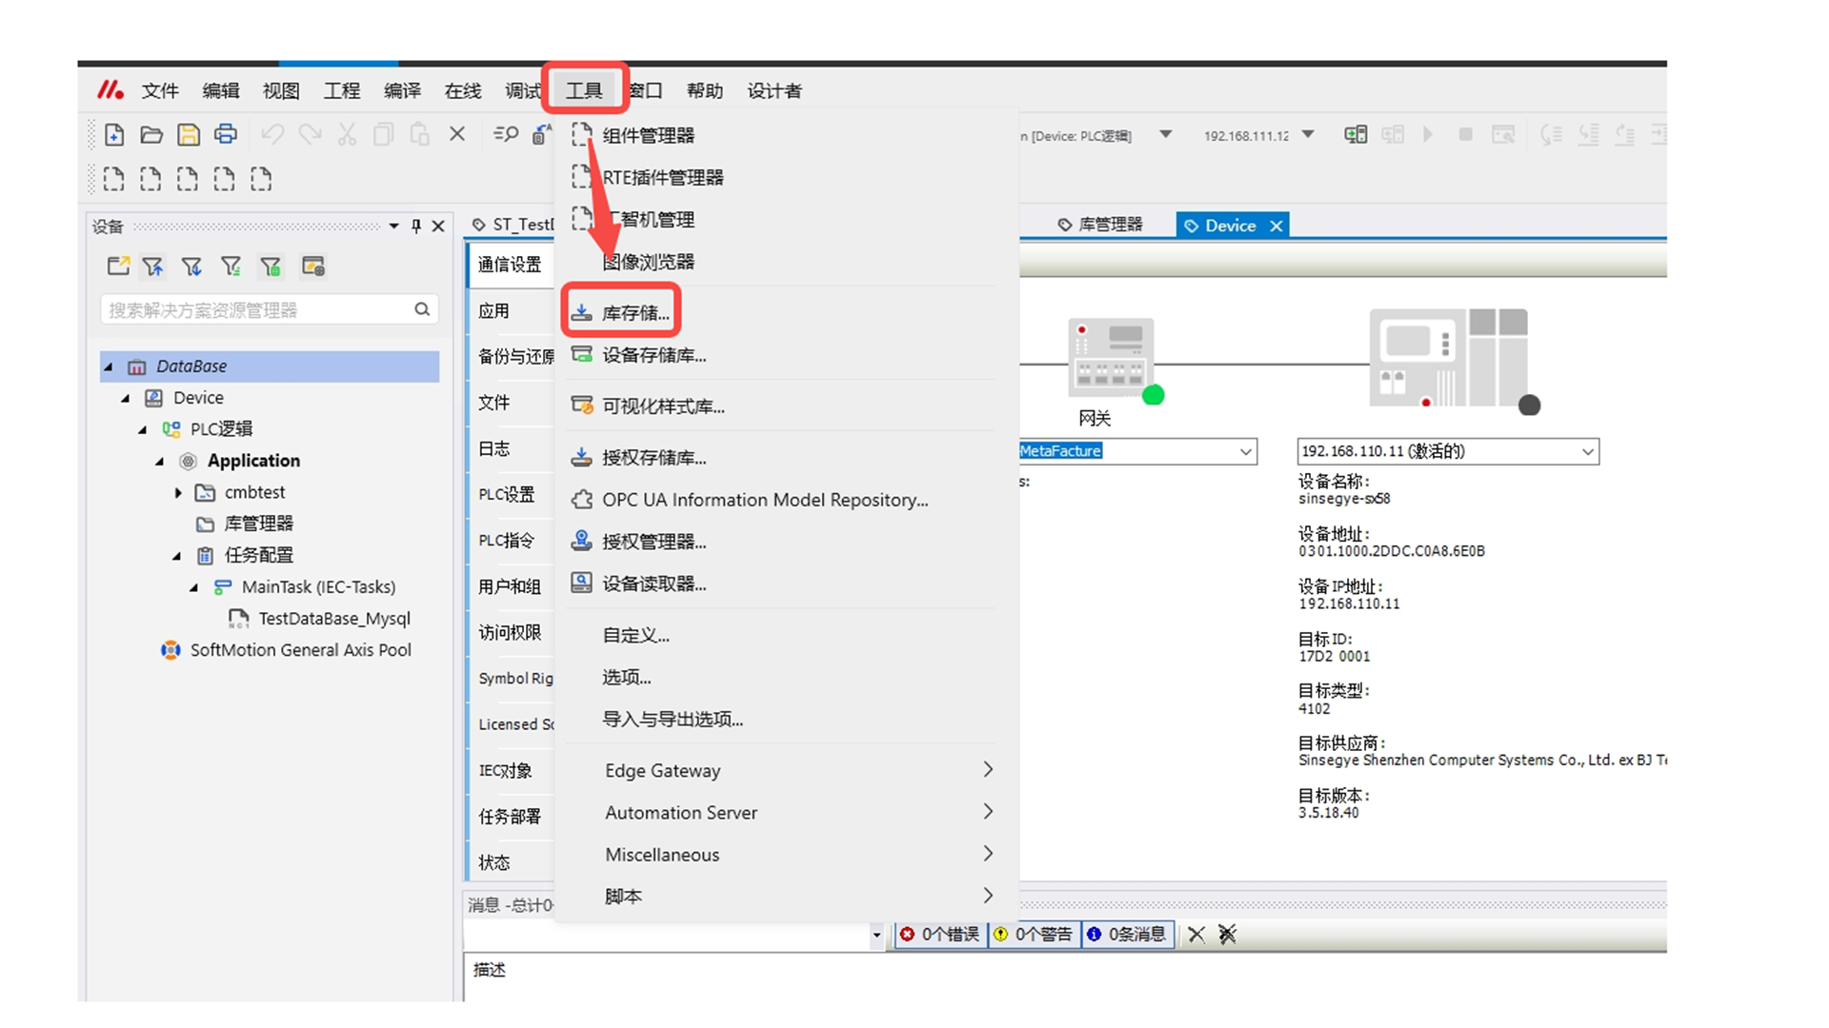
Task: Open the 192.168.110.11 device dropdown
Action: tap(1587, 451)
